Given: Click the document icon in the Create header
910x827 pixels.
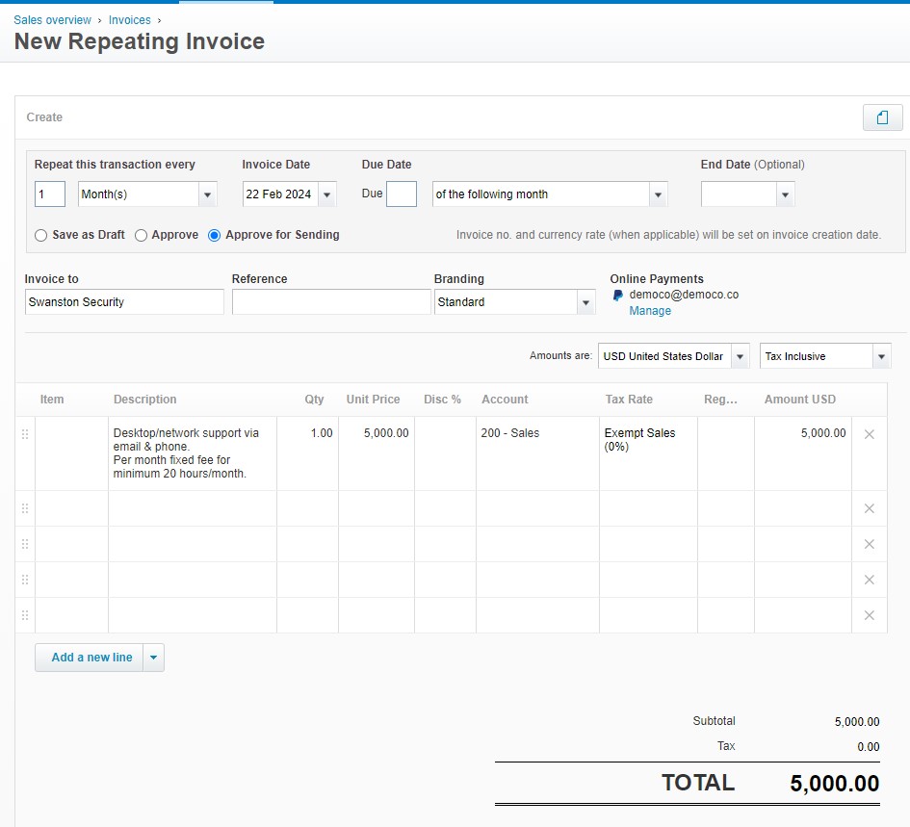Looking at the screenshot, I should coord(881,116).
